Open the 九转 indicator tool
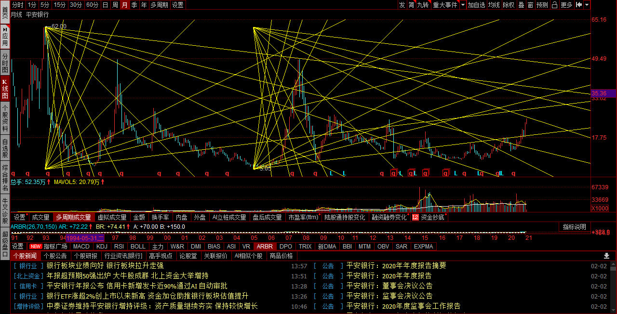 [423, 5]
